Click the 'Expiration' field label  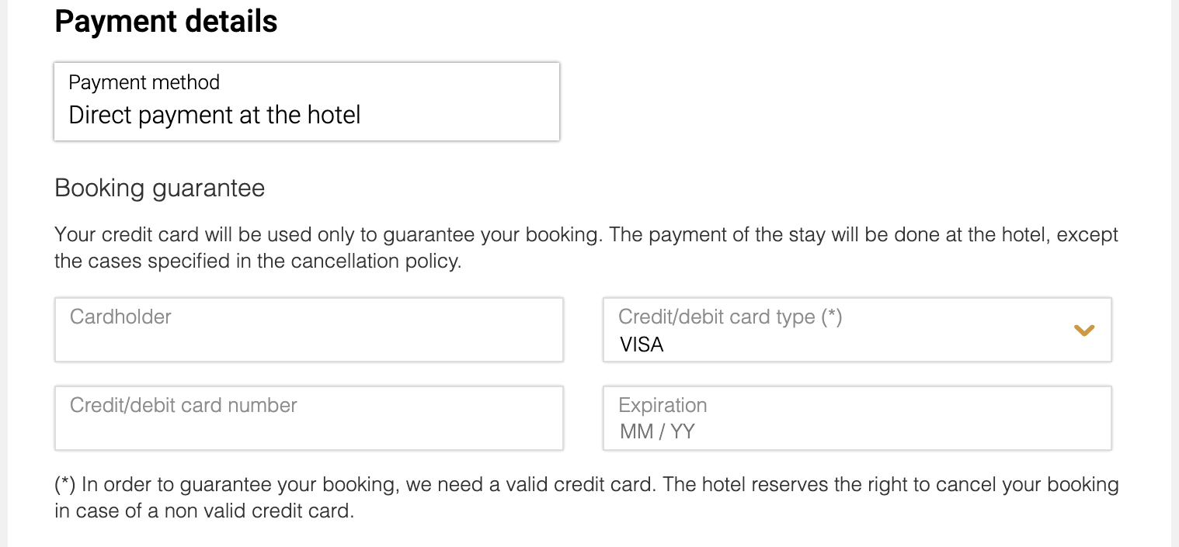[663, 405]
